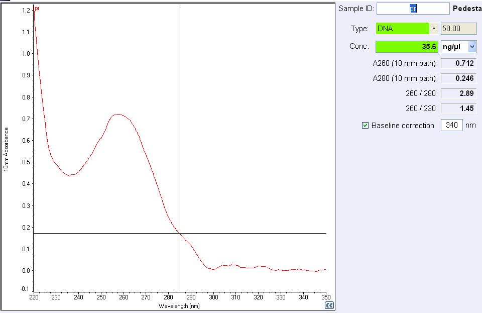Click the green 35.6 concentration value box
The height and width of the screenshot is (313, 482).
(407, 47)
